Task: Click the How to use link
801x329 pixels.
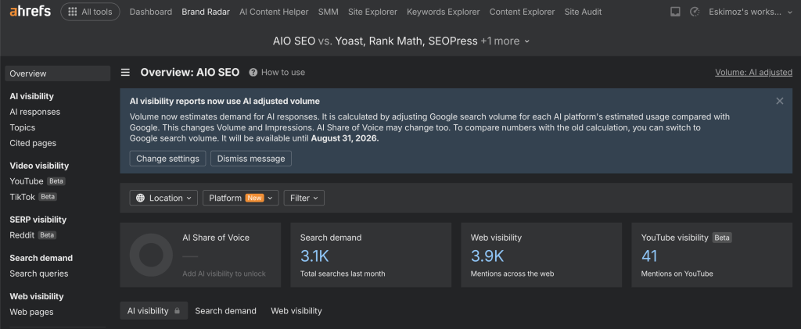Action: pos(283,73)
